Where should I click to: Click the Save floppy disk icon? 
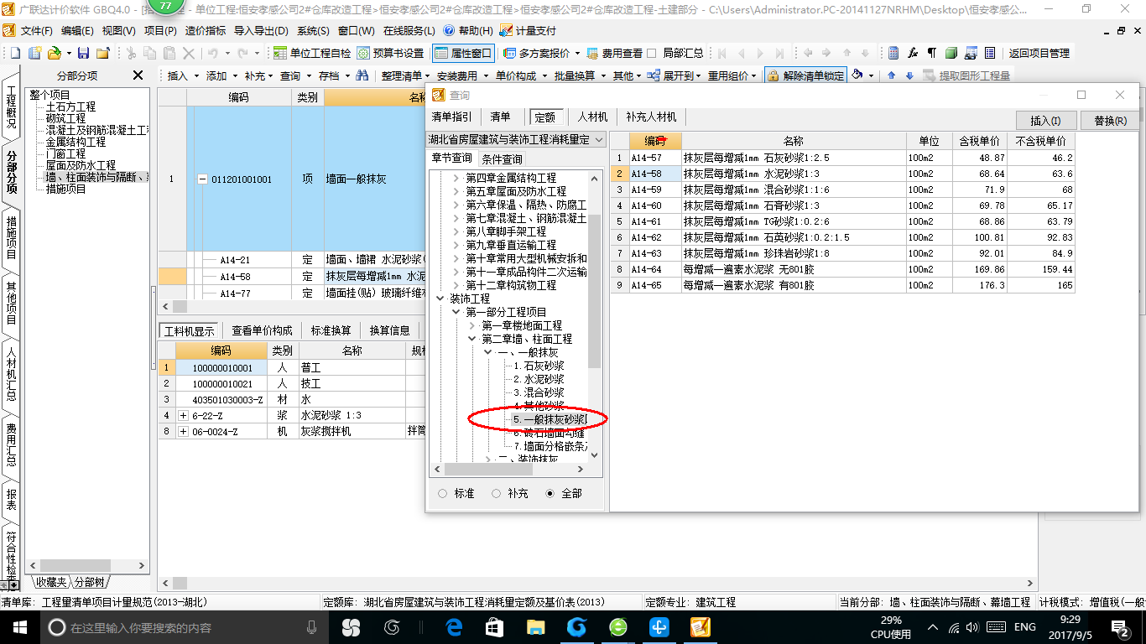pos(85,53)
